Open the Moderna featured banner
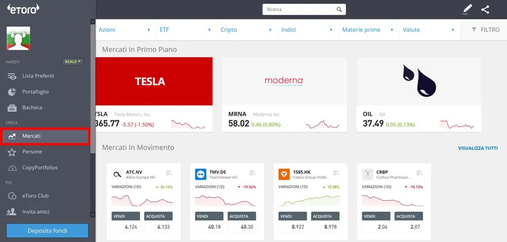507x242 pixels. [x=284, y=81]
